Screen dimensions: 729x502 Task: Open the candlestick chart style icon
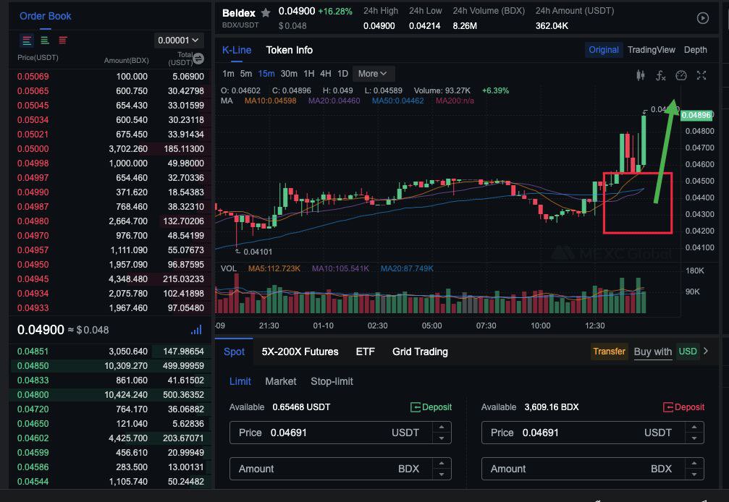(x=640, y=75)
